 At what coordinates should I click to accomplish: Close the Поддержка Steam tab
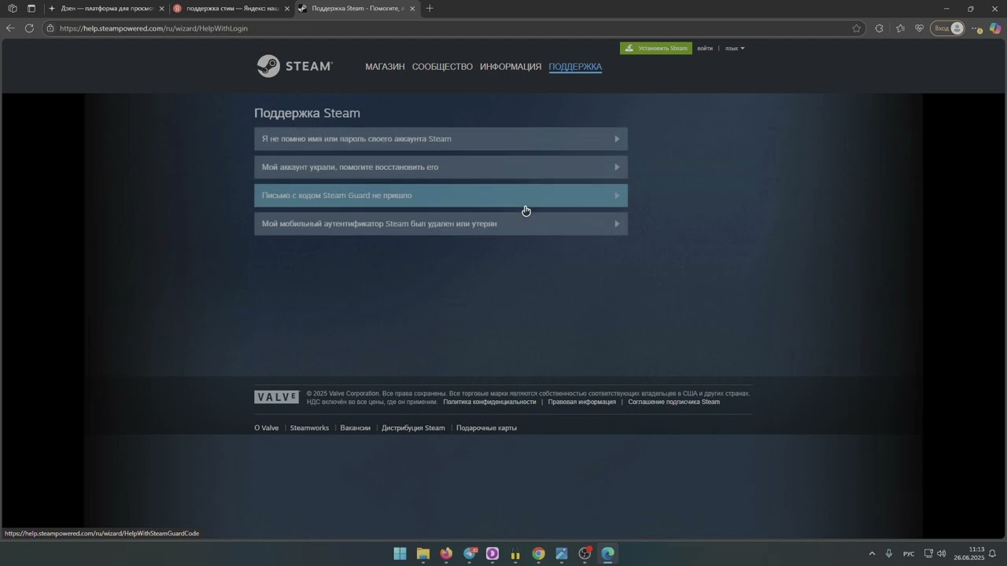[x=411, y=9]
